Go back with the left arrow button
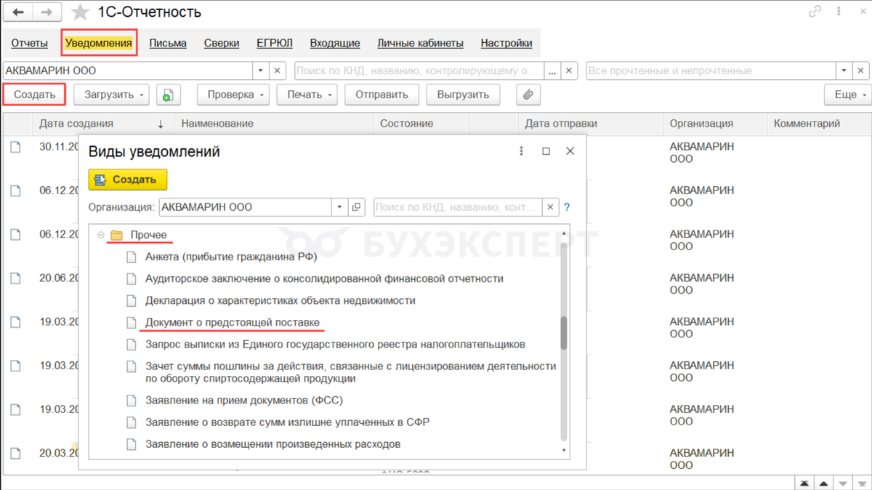 point(18,12)
